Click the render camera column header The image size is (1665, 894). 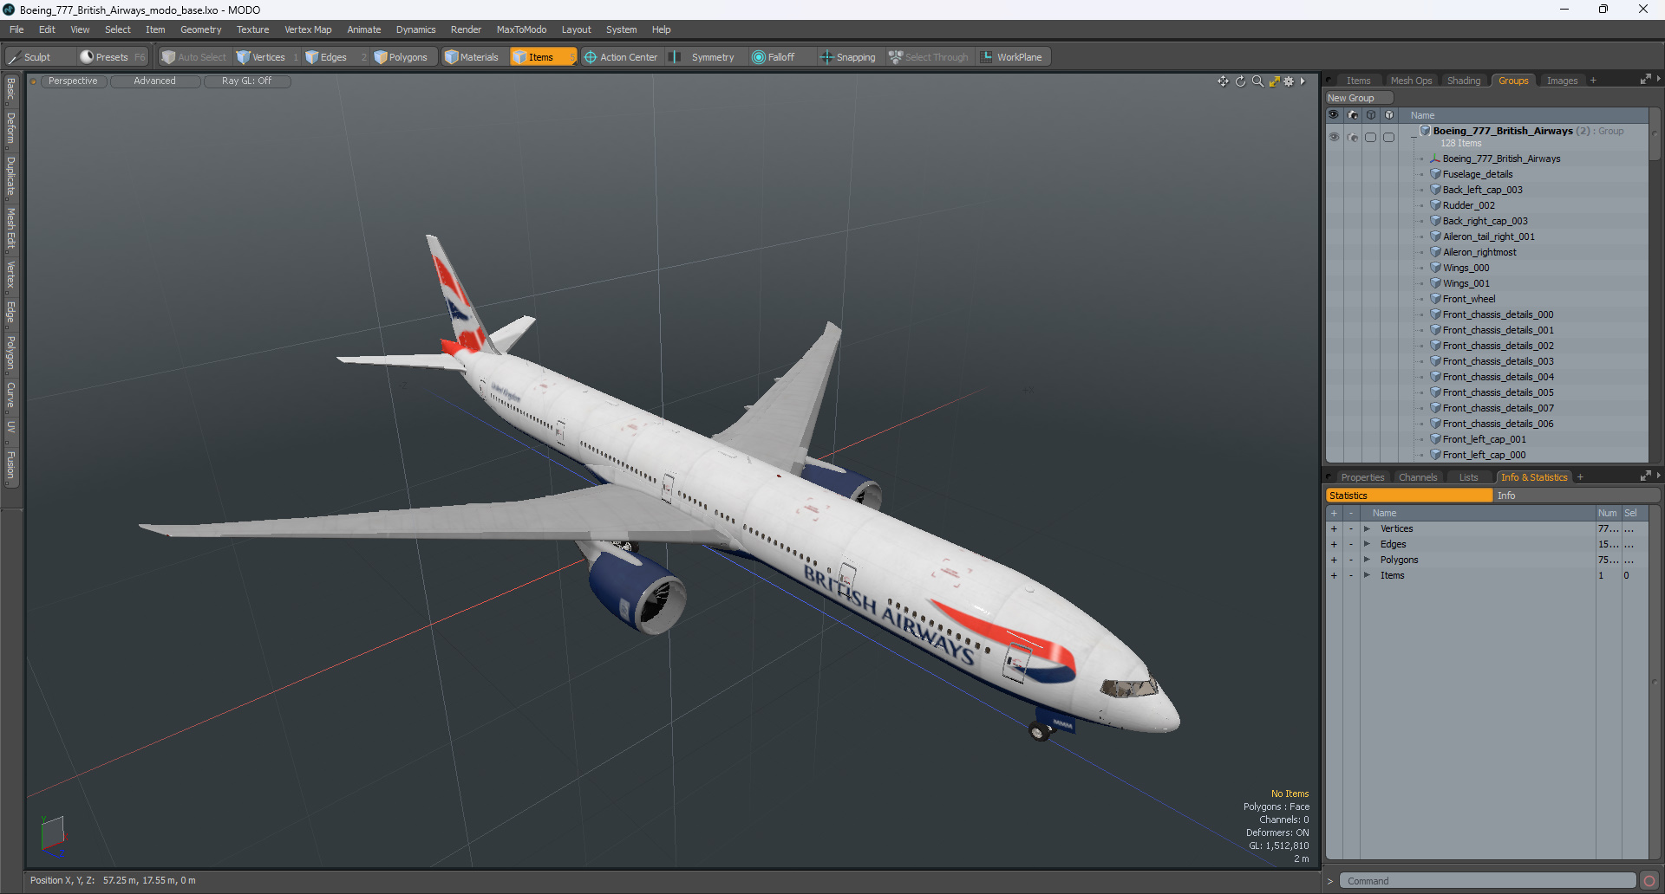coord(1353,115)
